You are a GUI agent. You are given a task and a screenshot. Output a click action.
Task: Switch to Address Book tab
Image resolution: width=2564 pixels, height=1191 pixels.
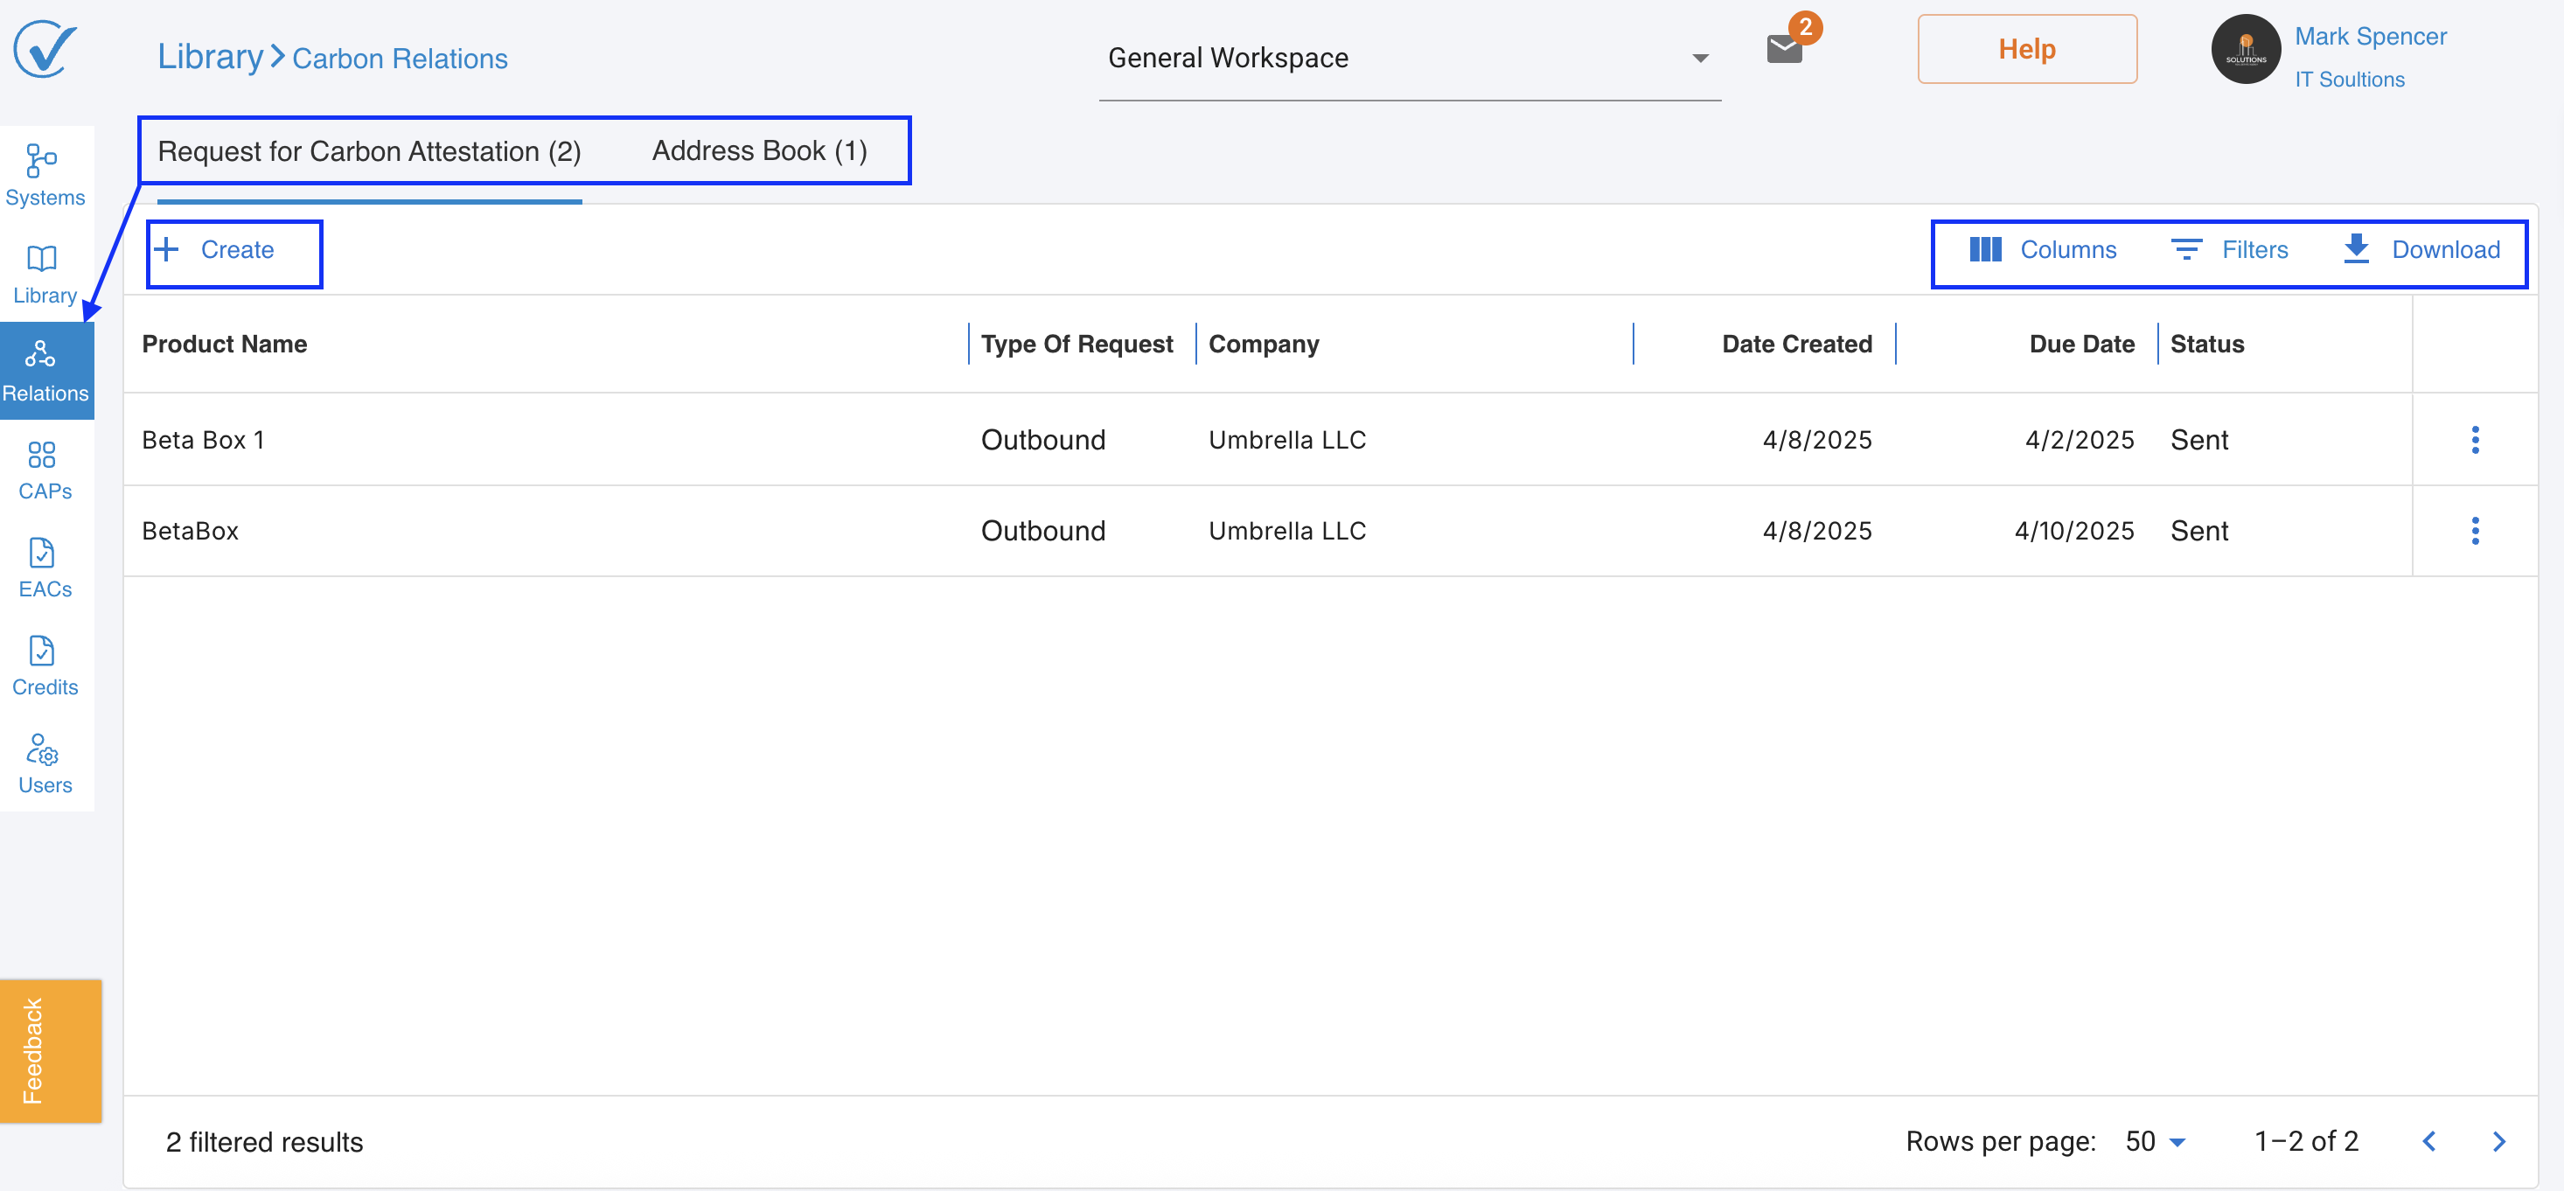pos(758,151)
